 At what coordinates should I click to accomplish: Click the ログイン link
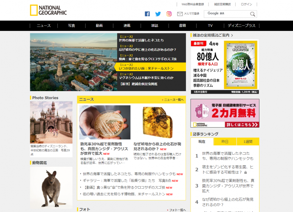click(246, 4)
